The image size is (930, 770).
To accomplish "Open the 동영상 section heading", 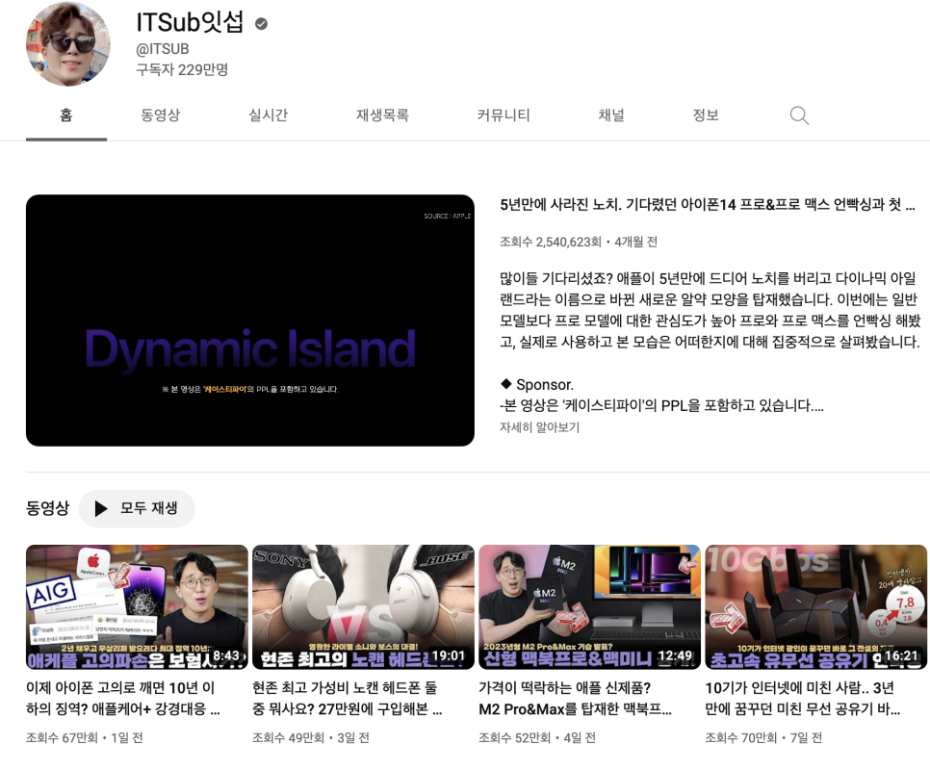I will tap(47, 508).
